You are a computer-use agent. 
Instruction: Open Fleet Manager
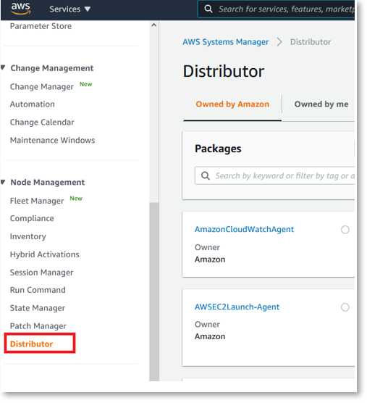pyautogui.click(x=37, y=201)
